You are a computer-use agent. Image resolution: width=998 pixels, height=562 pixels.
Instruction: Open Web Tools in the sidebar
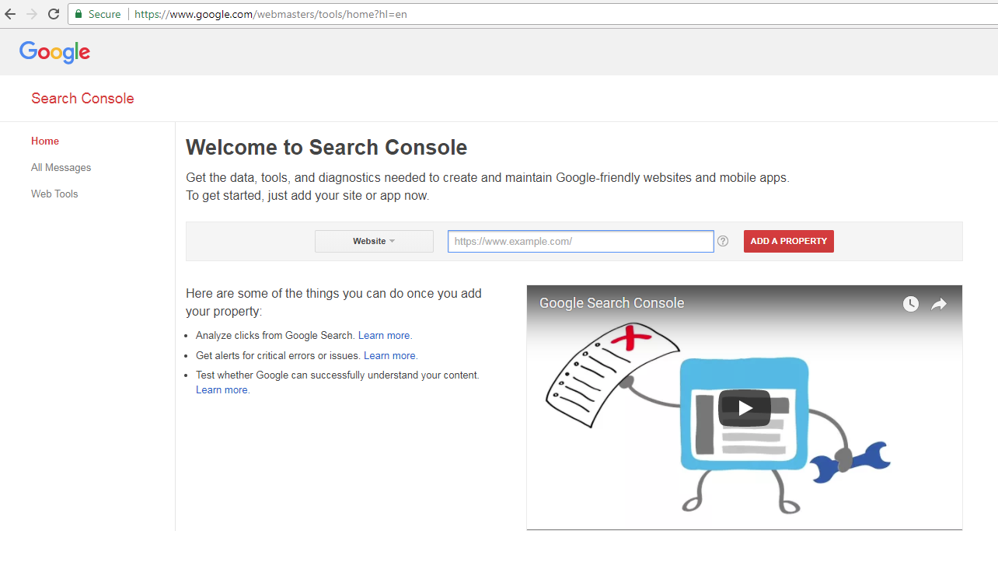point(54,194)
